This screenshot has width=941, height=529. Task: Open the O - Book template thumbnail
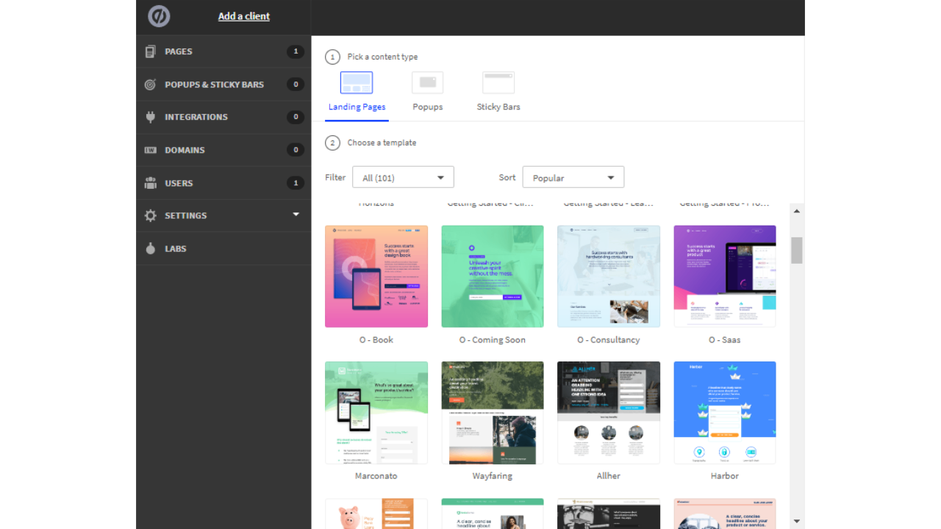coord(376,276)
